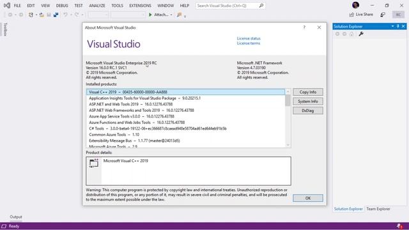Image resolution: width=409 pixels, height=230 pixels.
Task: Click the Redo toolbar icon
Action: click(77, 15)
